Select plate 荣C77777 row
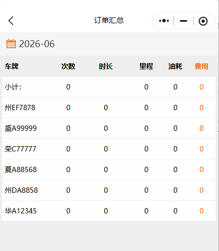The image size is (219, 251). pos(109,149)
